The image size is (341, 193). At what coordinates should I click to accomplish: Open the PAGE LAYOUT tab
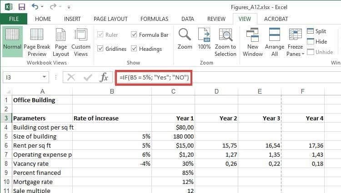click(x=110, y=19)
